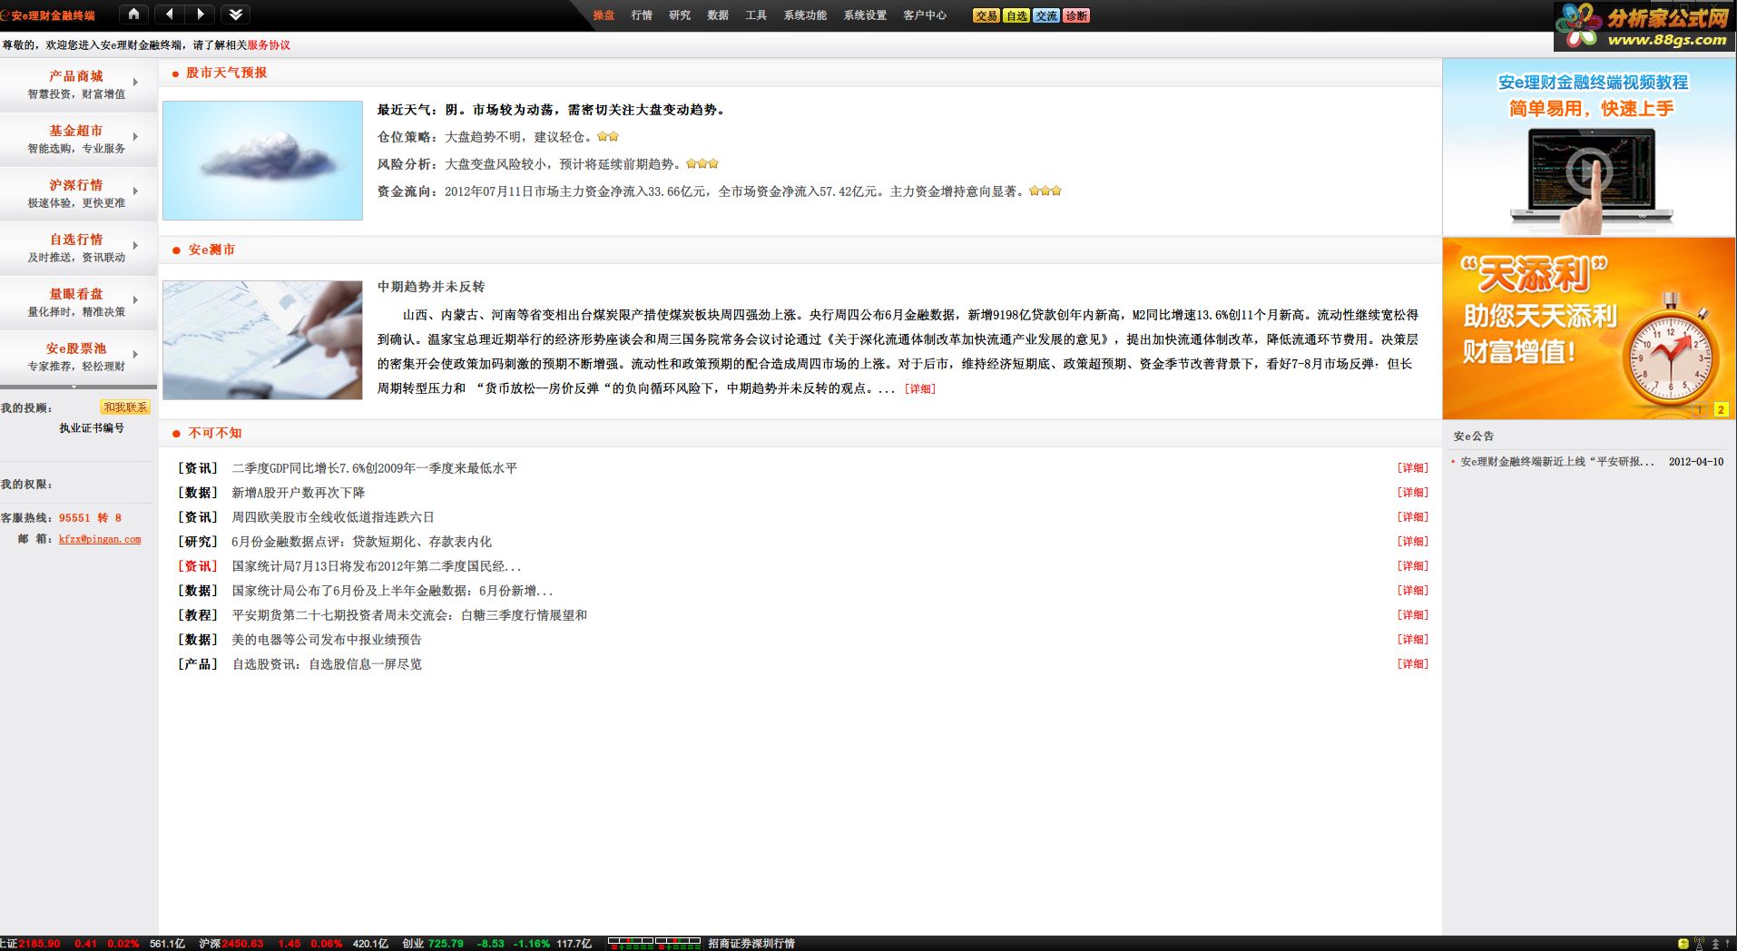Go to the home page via the house icon

134,14
